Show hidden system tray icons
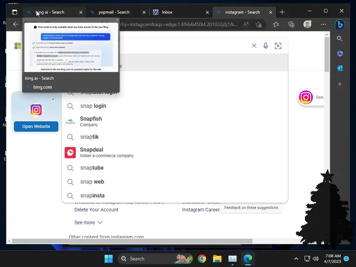The height and width of the screenshot is (267, 356). click(x=296, y=259)
